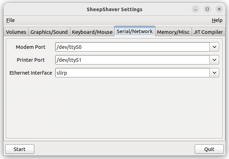Click the Ethernet Interface slirp field
Screen dimensions: 229x159
pyautogui.click(x=133, y=73)
